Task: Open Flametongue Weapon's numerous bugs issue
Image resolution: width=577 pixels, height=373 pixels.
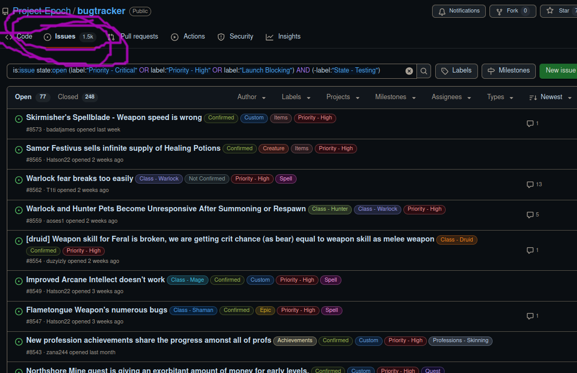Action: pyautogui.click(x=96, y=310)
